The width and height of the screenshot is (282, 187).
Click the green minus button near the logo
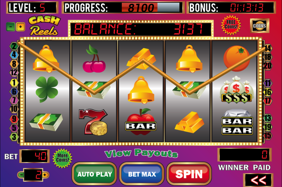11,27
